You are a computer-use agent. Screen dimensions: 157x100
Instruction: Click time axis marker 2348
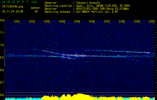click(122, 21)
